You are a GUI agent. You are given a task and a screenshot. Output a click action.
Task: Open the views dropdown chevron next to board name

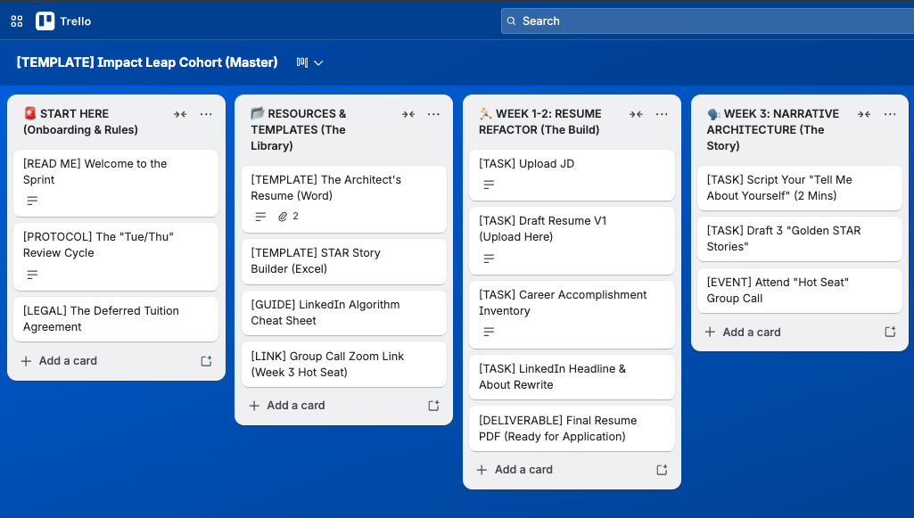coord(318,62)
